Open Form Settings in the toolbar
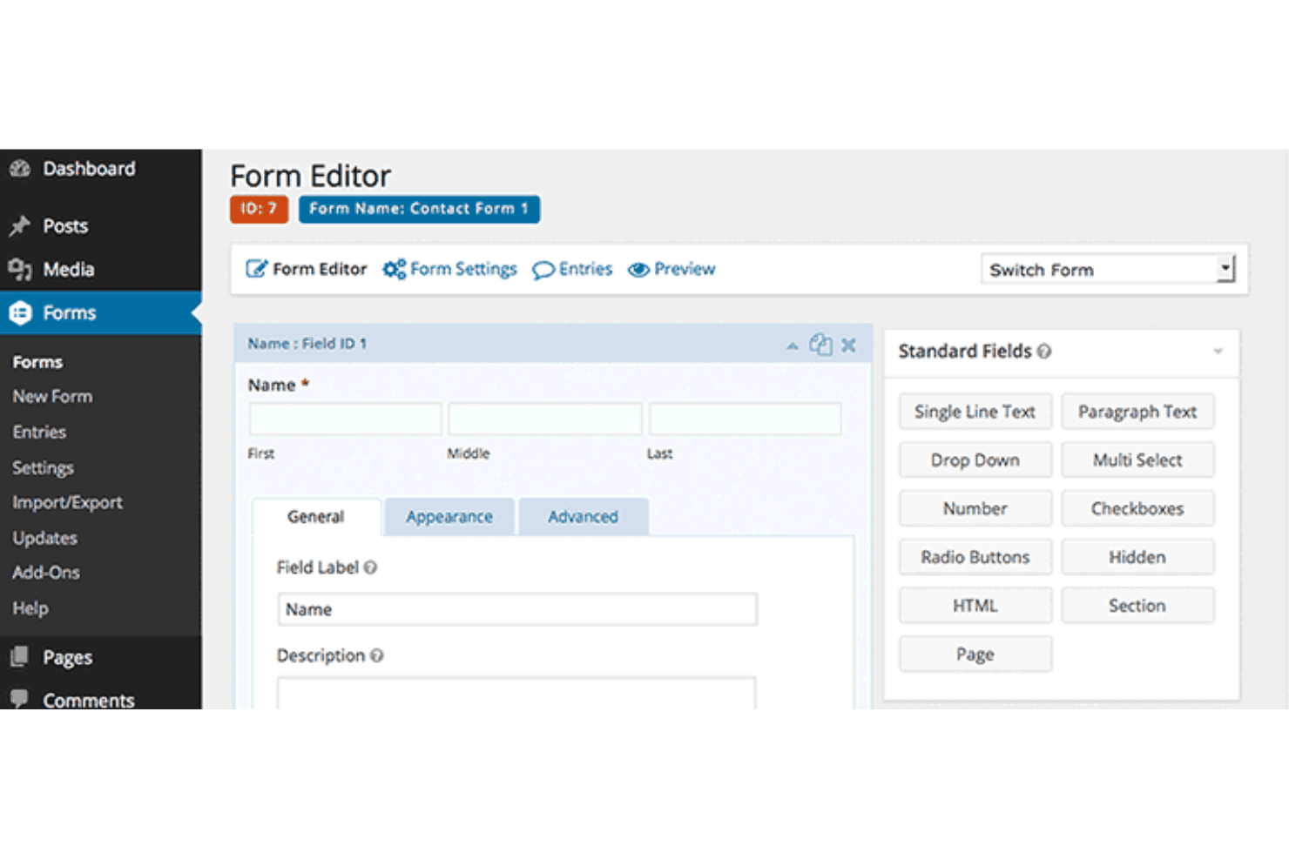Viewport: 1289px width, 859px height. (450, 269)
